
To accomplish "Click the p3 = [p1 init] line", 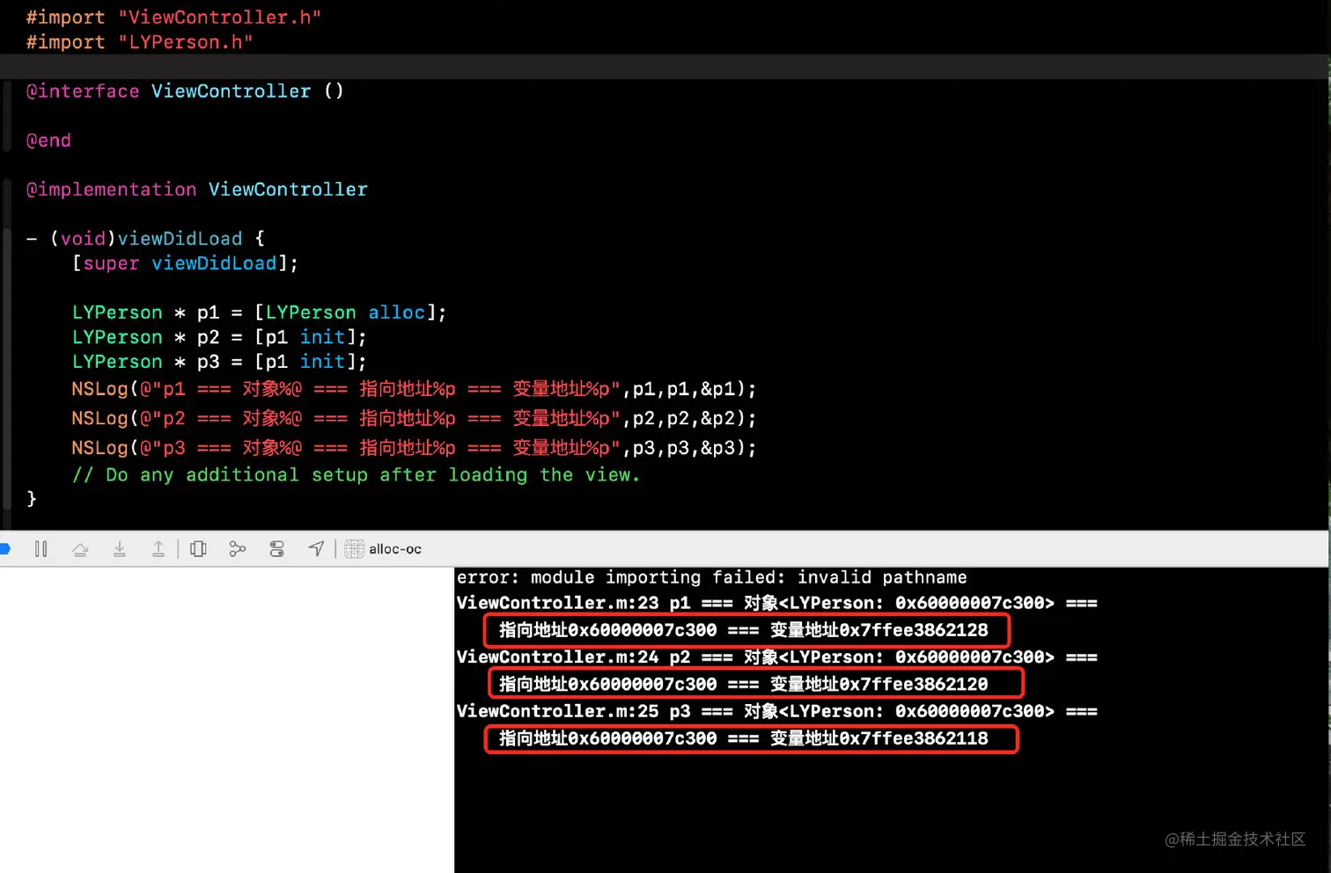I will point(219,363).
